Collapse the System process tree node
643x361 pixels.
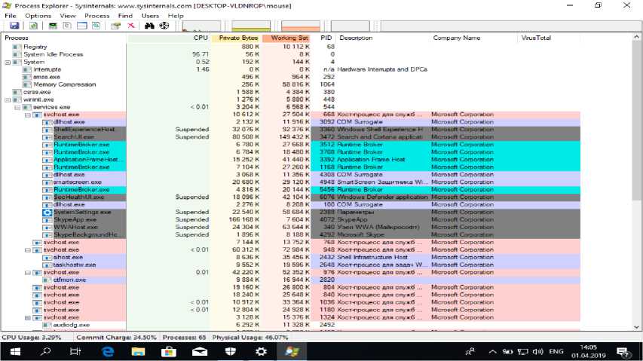point(8,62)
